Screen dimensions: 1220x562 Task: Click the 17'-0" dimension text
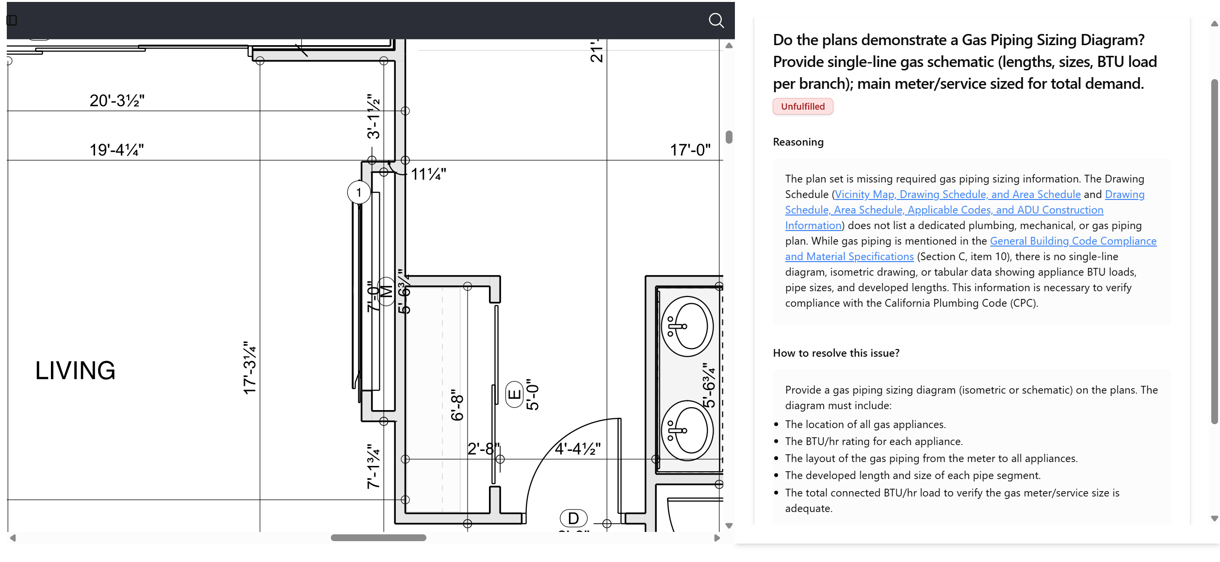point(690,149)
